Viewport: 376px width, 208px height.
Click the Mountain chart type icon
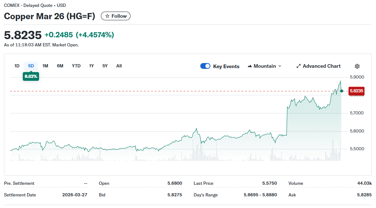pos(249,66)
